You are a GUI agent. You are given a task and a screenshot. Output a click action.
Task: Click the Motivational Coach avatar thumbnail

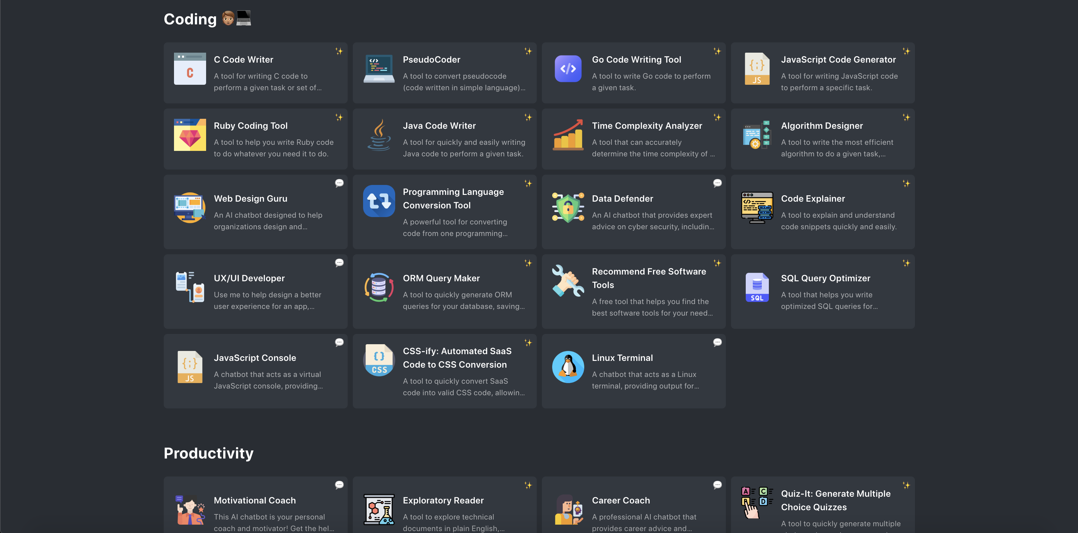pyautogui.click(x=190, y=509)
